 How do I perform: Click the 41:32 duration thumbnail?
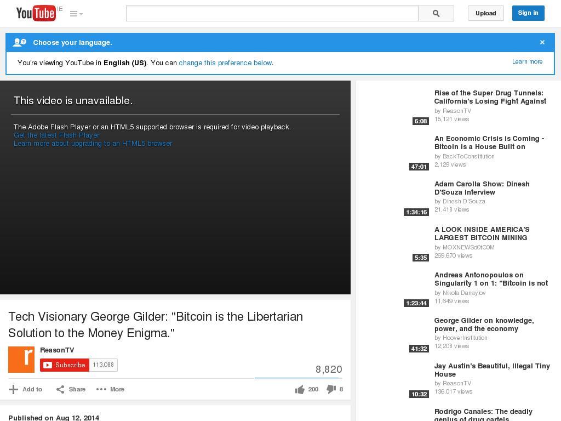[419, 348]
